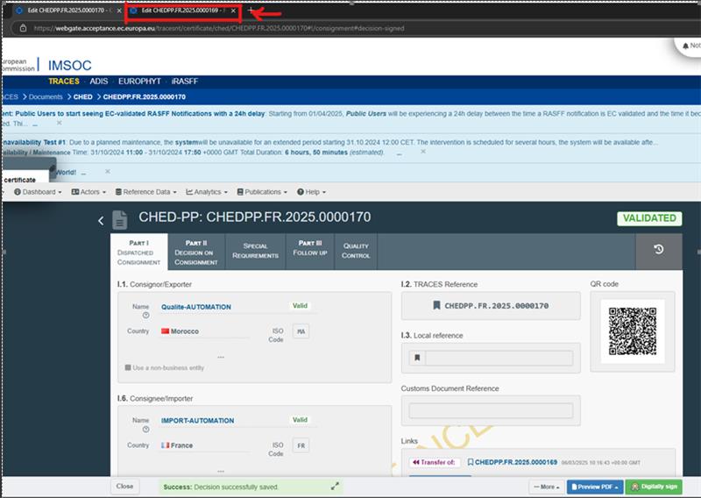701x498 pixels.
Task: Select EUROPHYT in the blue header bar
Action: tap(139, 81)
